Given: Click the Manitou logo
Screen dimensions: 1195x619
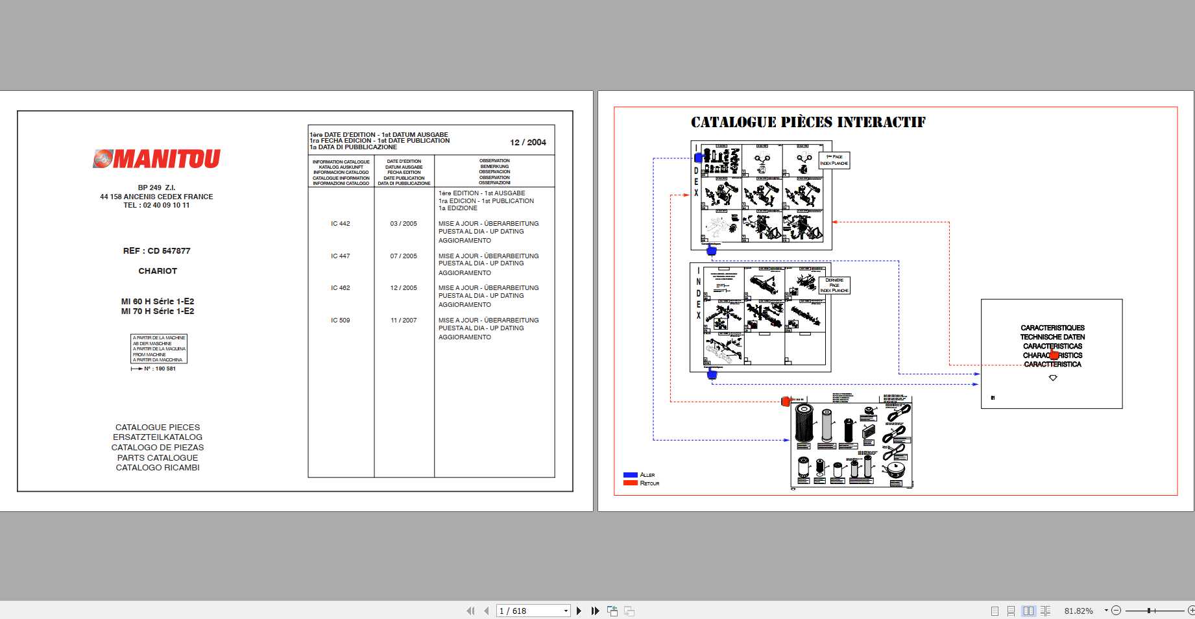Looking at the screenshot, I should point(156,159).
